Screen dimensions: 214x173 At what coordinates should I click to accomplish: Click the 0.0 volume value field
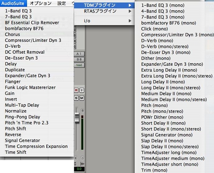click(79, 169)
